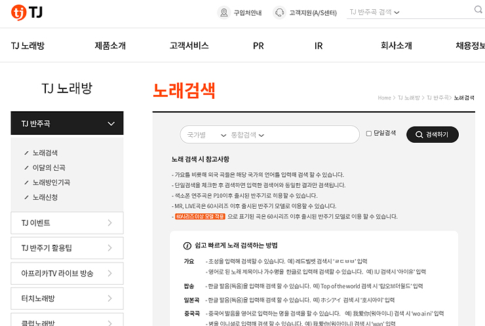
Task: Open the 회사소개 main menu
Action: [397, 46]
